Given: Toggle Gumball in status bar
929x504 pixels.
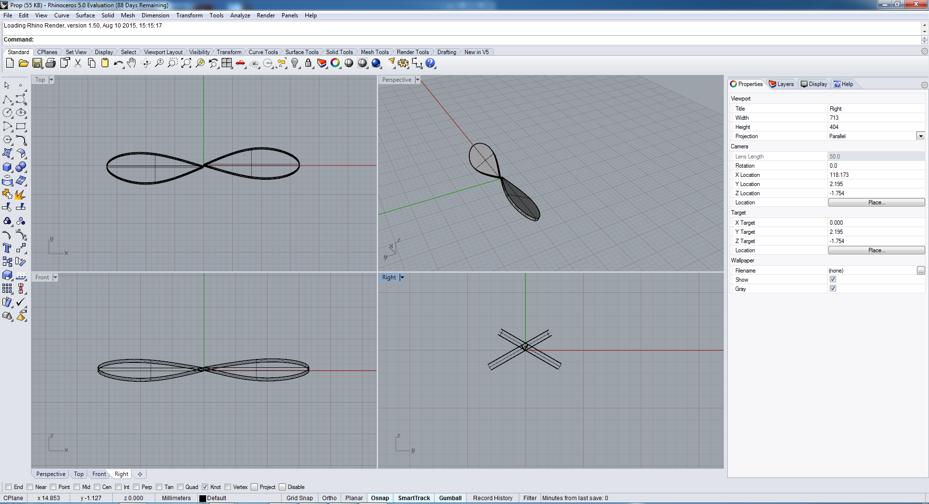Looking at the screenshot, I should click(450, 498).
